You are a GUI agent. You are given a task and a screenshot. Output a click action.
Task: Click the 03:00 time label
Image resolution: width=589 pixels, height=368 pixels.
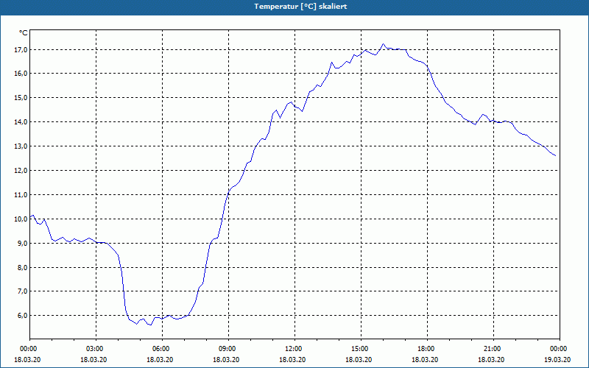94,349
